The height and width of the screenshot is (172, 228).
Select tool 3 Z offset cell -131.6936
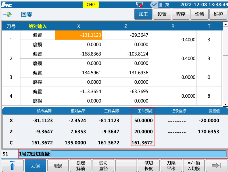click(x=125, y=73)
